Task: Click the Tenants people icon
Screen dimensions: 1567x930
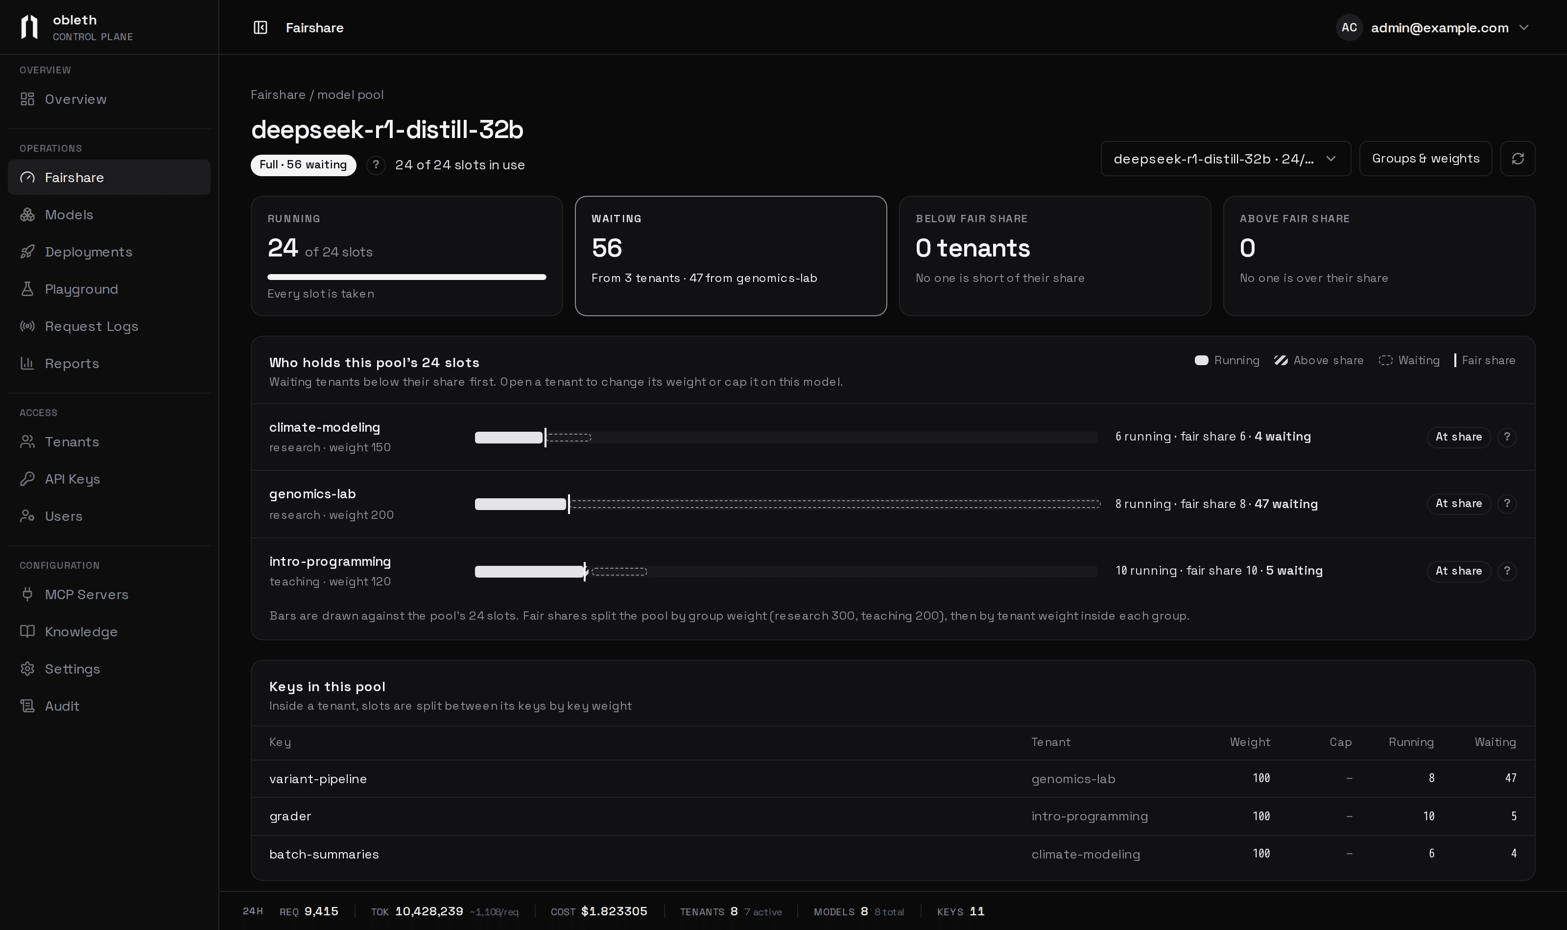Action: pos(27,442)
